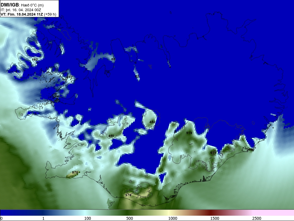The image size is (294, 221).
Task: Click the legend label 1500
Action: coord(215,218)
